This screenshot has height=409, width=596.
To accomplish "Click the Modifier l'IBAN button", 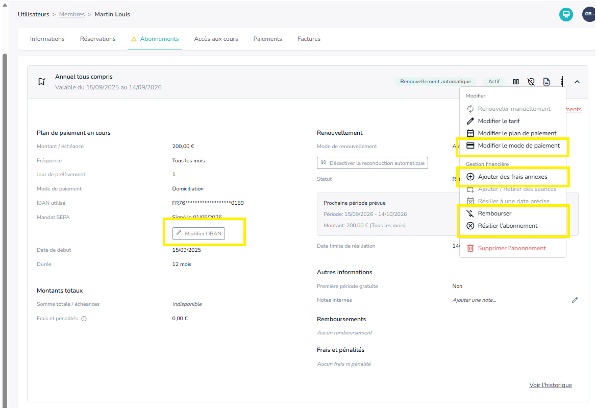I will 198,234.
